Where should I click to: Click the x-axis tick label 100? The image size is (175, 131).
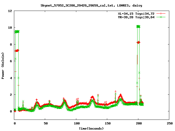pyautogui.click(x=77, y=123)
